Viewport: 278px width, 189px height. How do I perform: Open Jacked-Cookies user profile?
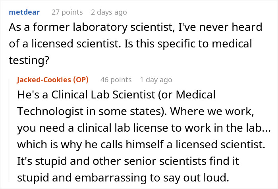point(44,80)
